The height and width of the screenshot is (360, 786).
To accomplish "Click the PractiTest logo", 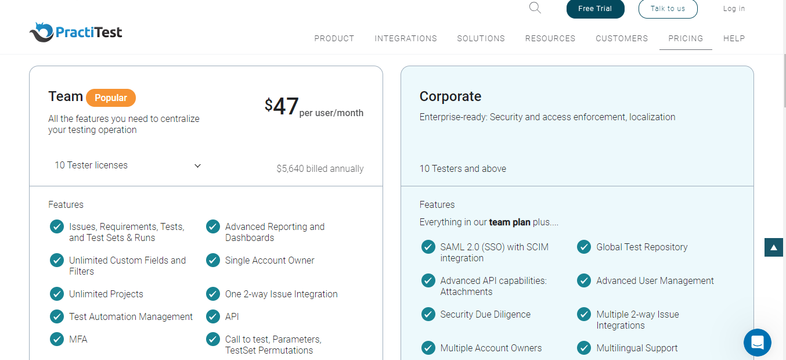I will (x=75, y=33).
